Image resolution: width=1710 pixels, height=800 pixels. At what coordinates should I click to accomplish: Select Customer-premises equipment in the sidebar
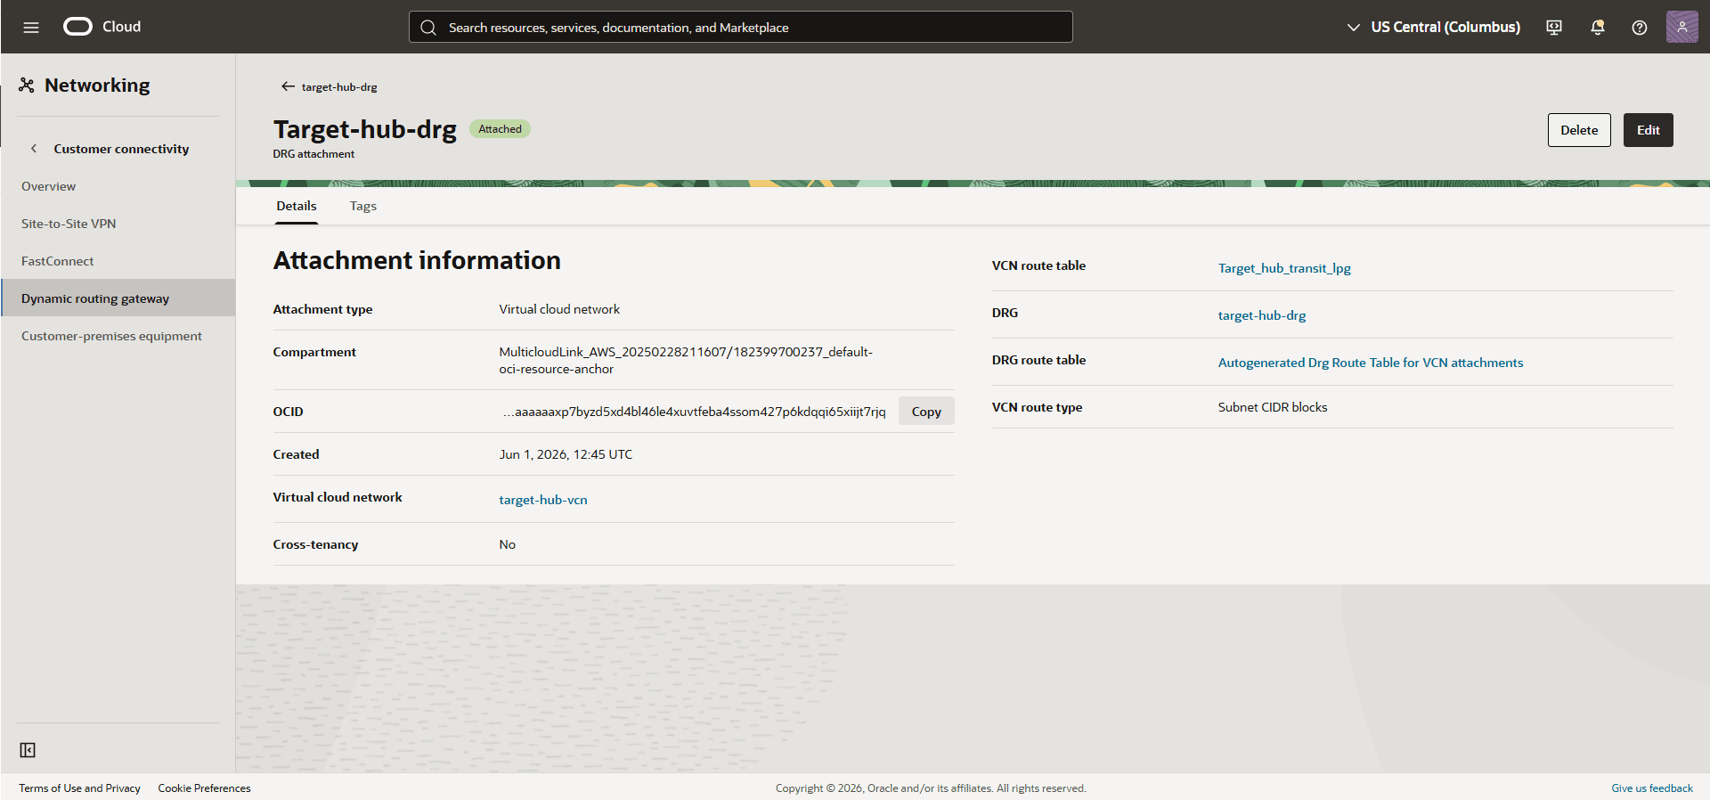point(118,336)
